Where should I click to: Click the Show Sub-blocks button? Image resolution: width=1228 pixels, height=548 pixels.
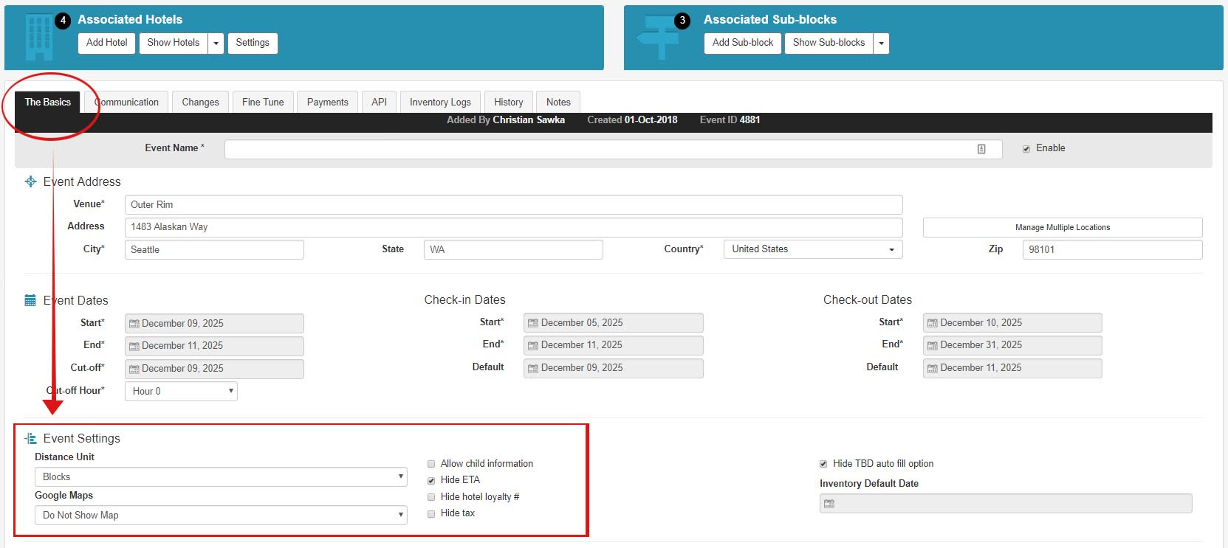pos(829,43)
